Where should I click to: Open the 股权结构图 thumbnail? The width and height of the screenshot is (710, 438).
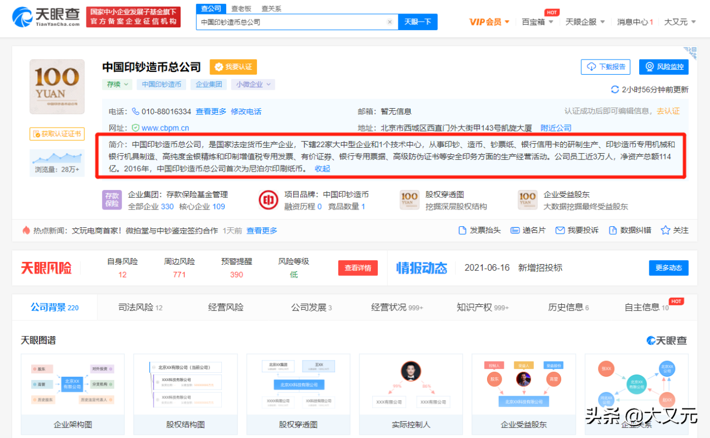186,394
